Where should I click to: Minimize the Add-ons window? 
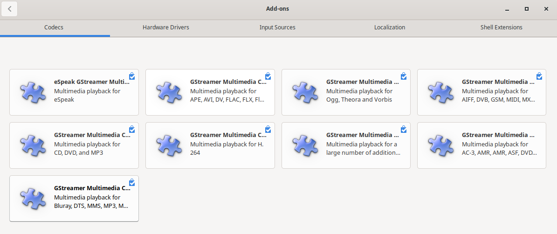click(507, 9)
